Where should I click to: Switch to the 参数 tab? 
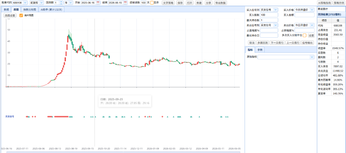coord(260,50)
